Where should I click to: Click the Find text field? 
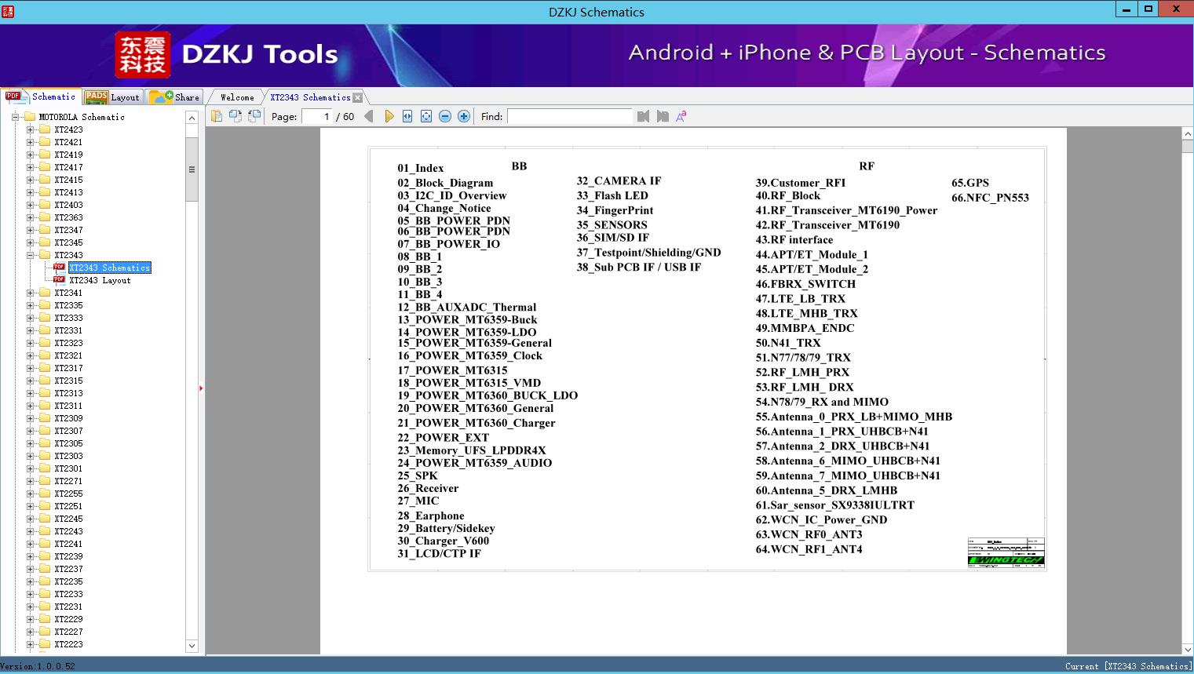569,116
